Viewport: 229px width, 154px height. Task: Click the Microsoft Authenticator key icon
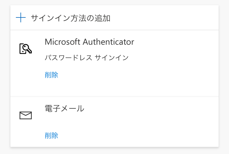tap(26, 49)
